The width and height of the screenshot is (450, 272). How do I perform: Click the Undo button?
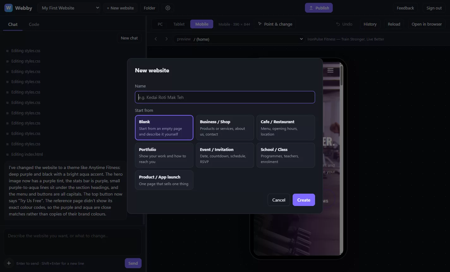(x=344, y=24)
